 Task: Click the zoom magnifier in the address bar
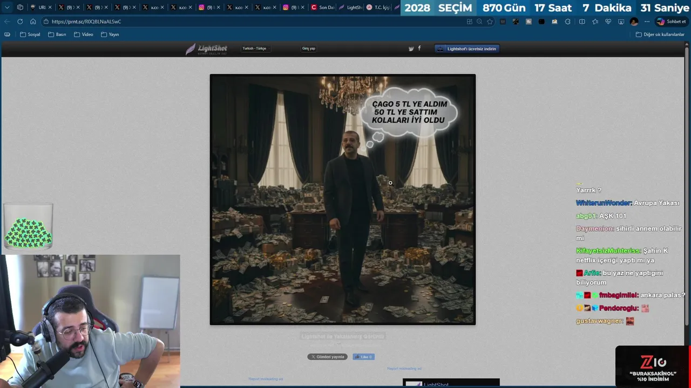pos(479,22)
